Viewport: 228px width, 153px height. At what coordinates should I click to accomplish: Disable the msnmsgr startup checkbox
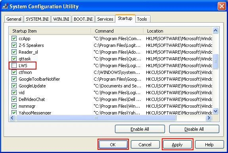[14, 106]
